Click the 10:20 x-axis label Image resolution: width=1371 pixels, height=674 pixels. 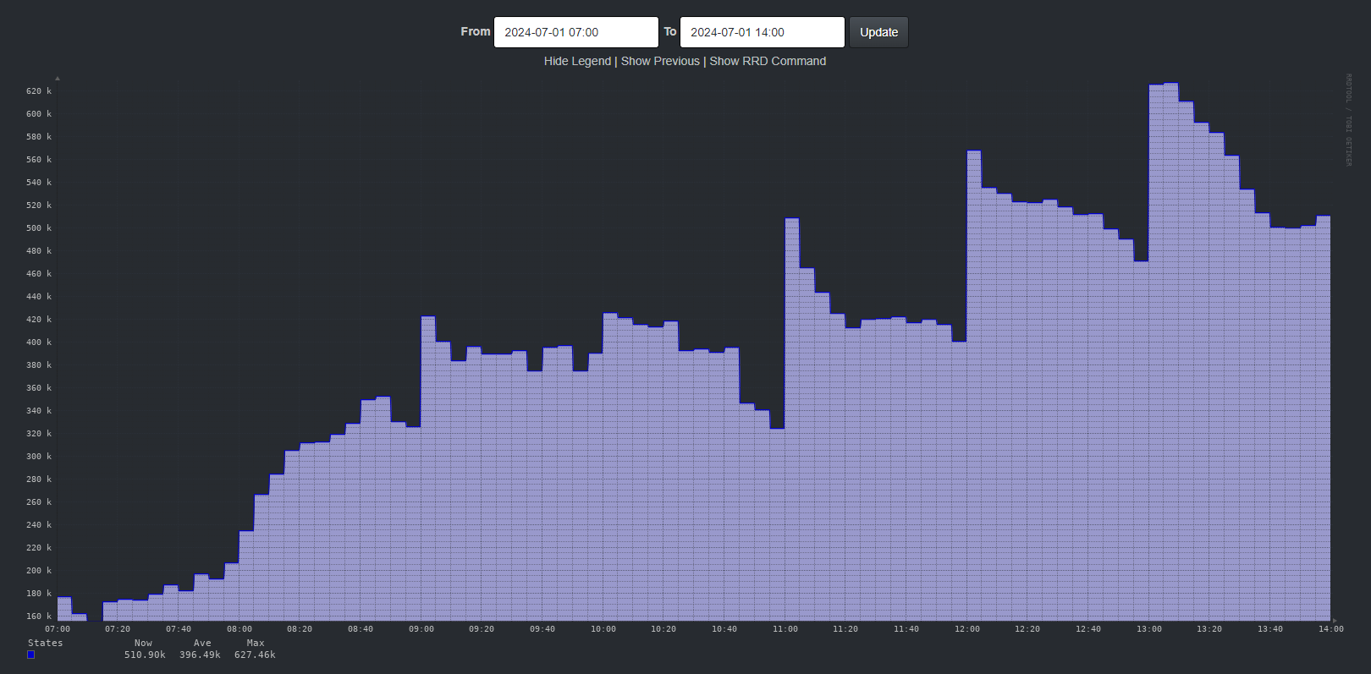[663, 629]
